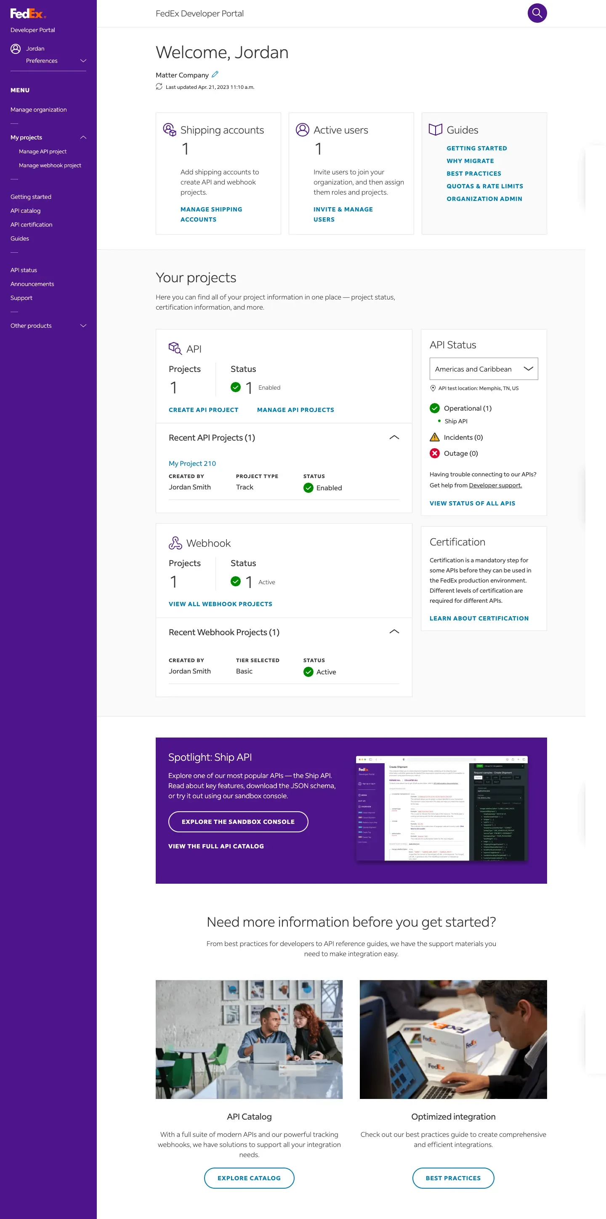606x1219 pixels.
Task: Open API status in sidebar
Action: point(24,270)
